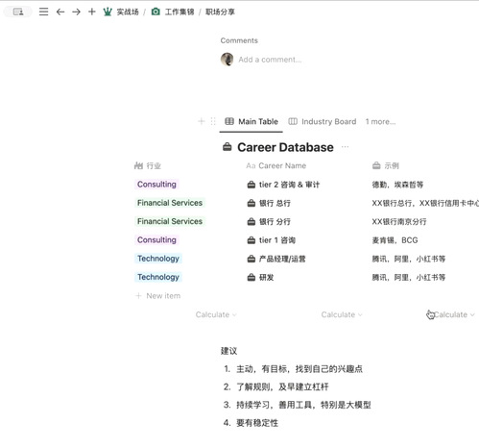Add a New item to the table
479x448 pixels.
pos(158,296)
